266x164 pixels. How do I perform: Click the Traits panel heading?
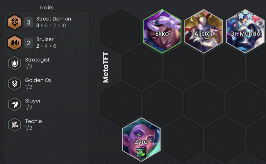(x=46, y=8)
